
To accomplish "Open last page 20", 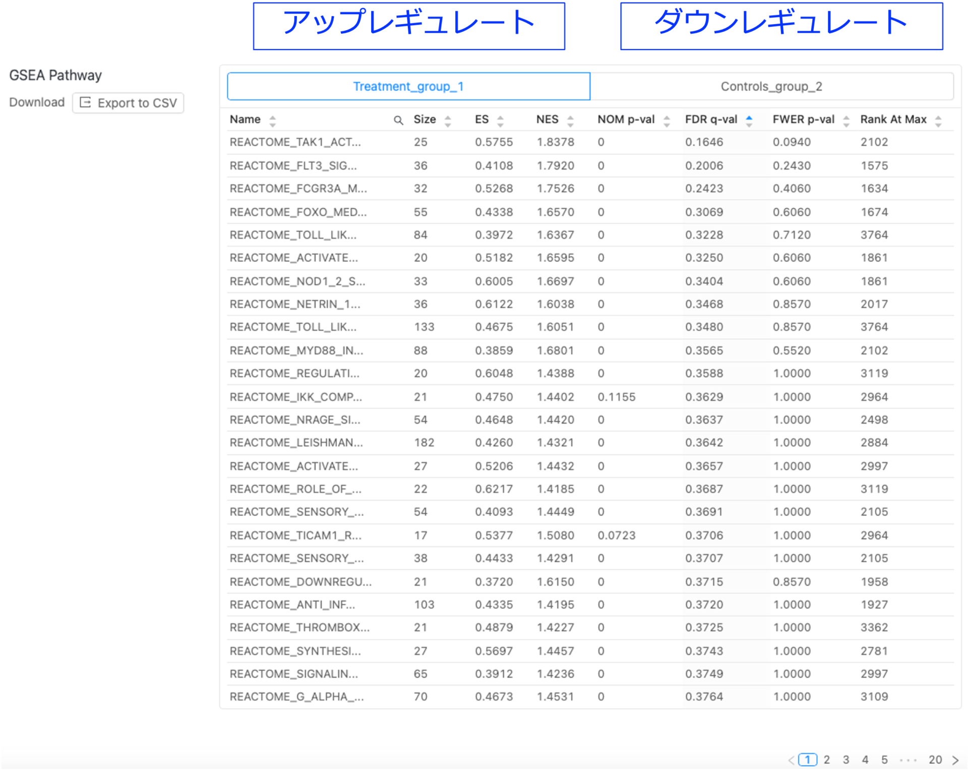I will pos(935,759).
